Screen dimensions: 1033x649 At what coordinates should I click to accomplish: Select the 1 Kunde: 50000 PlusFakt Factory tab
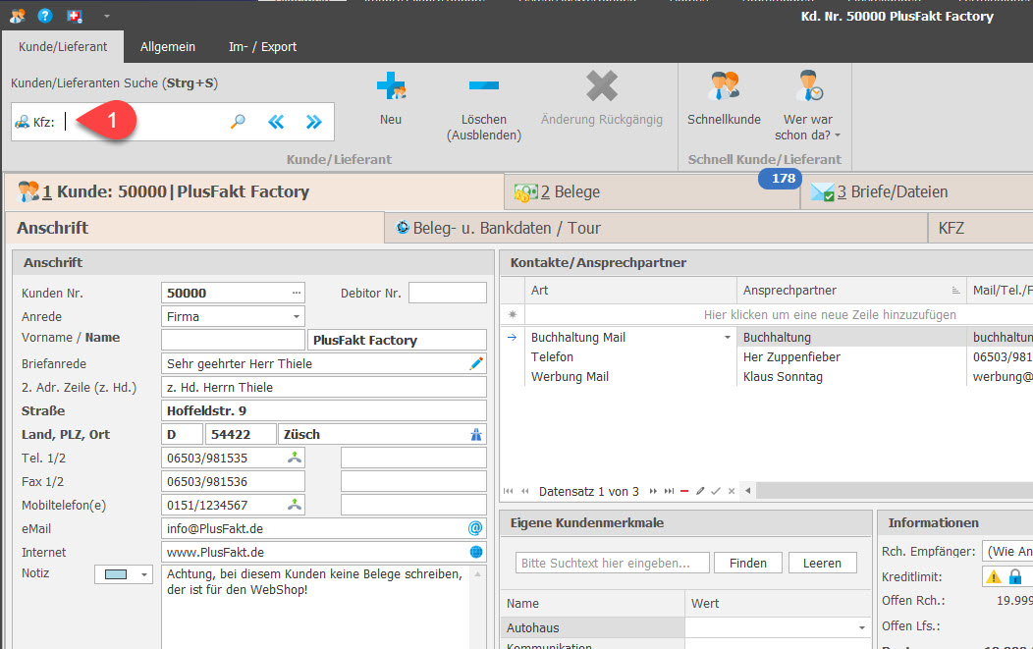tap(254, 191)
